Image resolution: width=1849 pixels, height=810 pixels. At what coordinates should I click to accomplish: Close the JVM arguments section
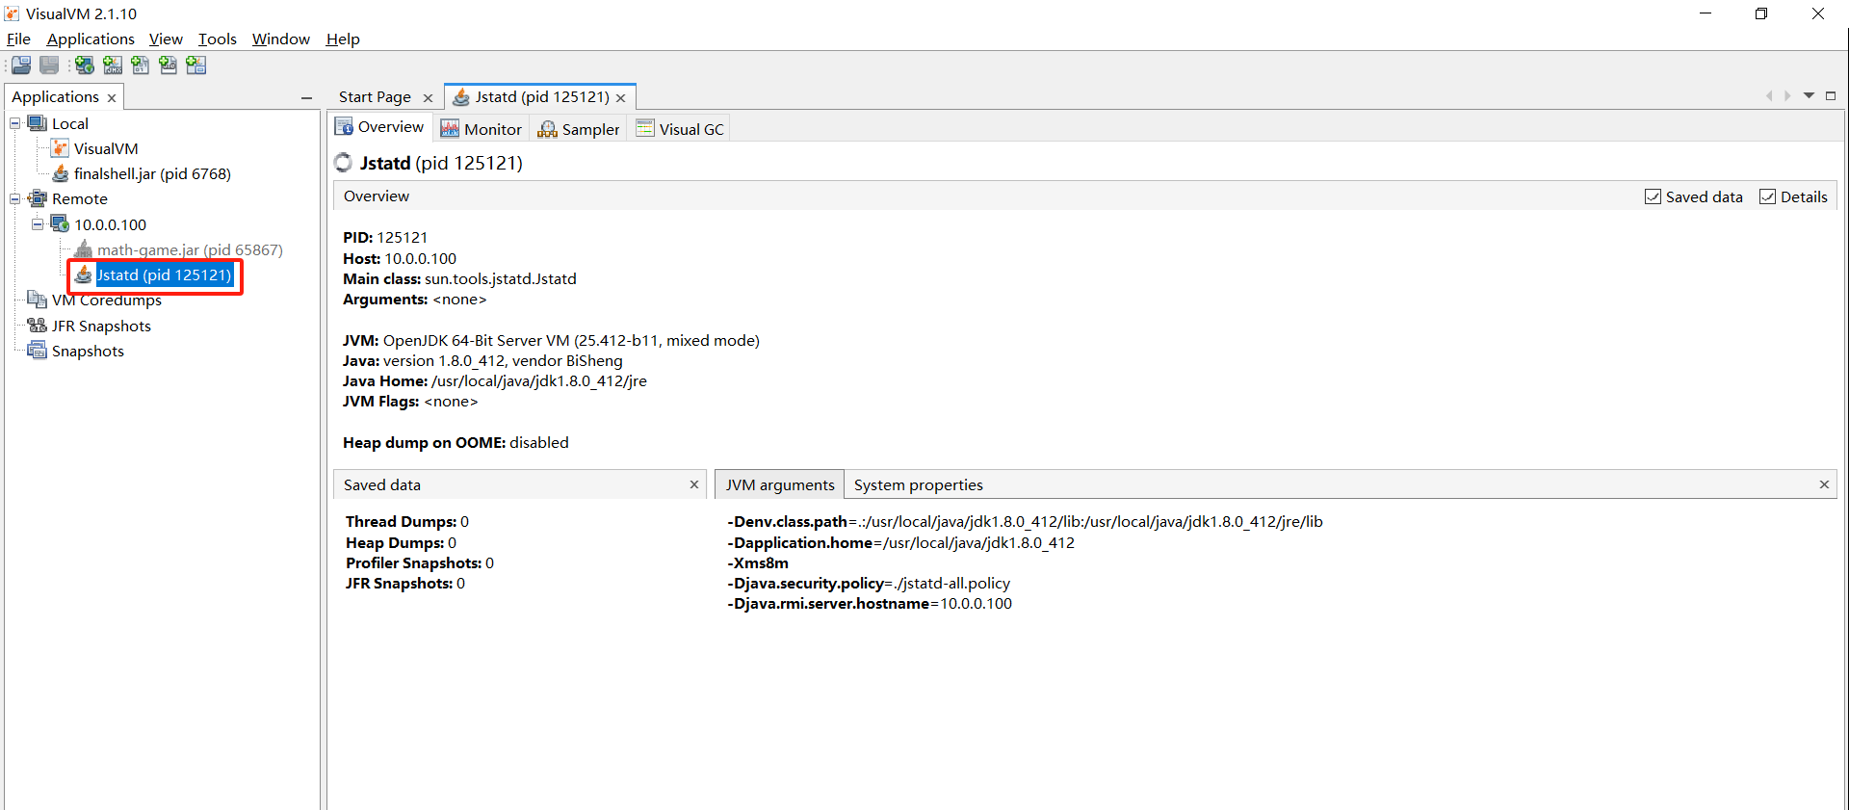click(1824, 484)
